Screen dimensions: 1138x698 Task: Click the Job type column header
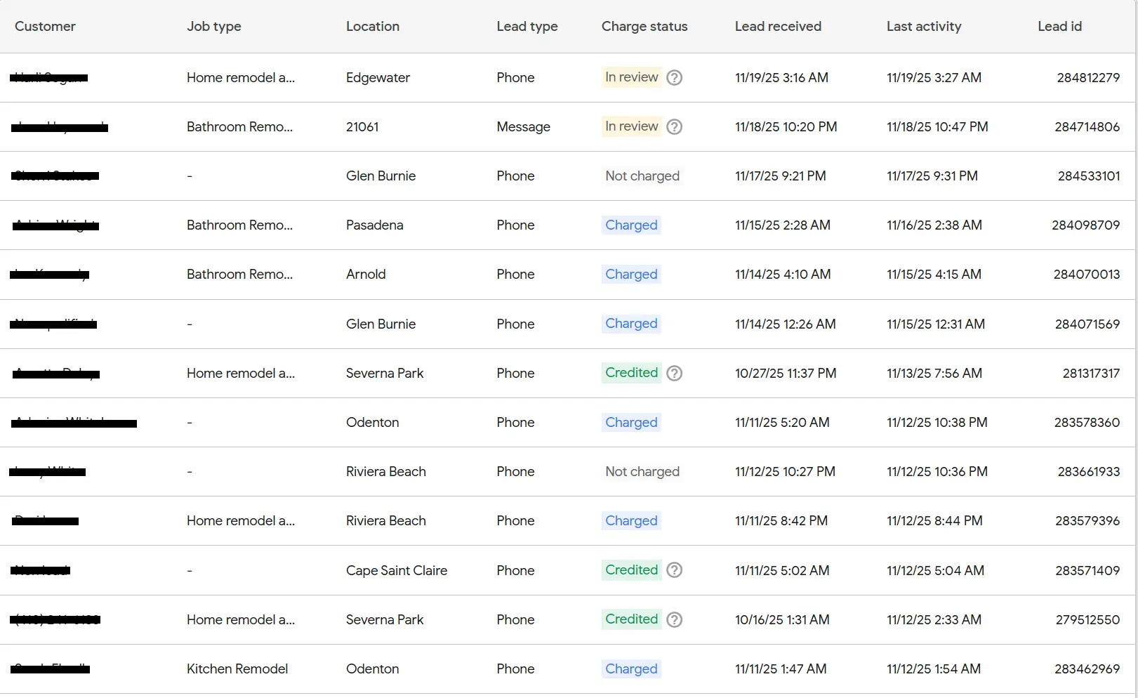[x=213, y=26]
